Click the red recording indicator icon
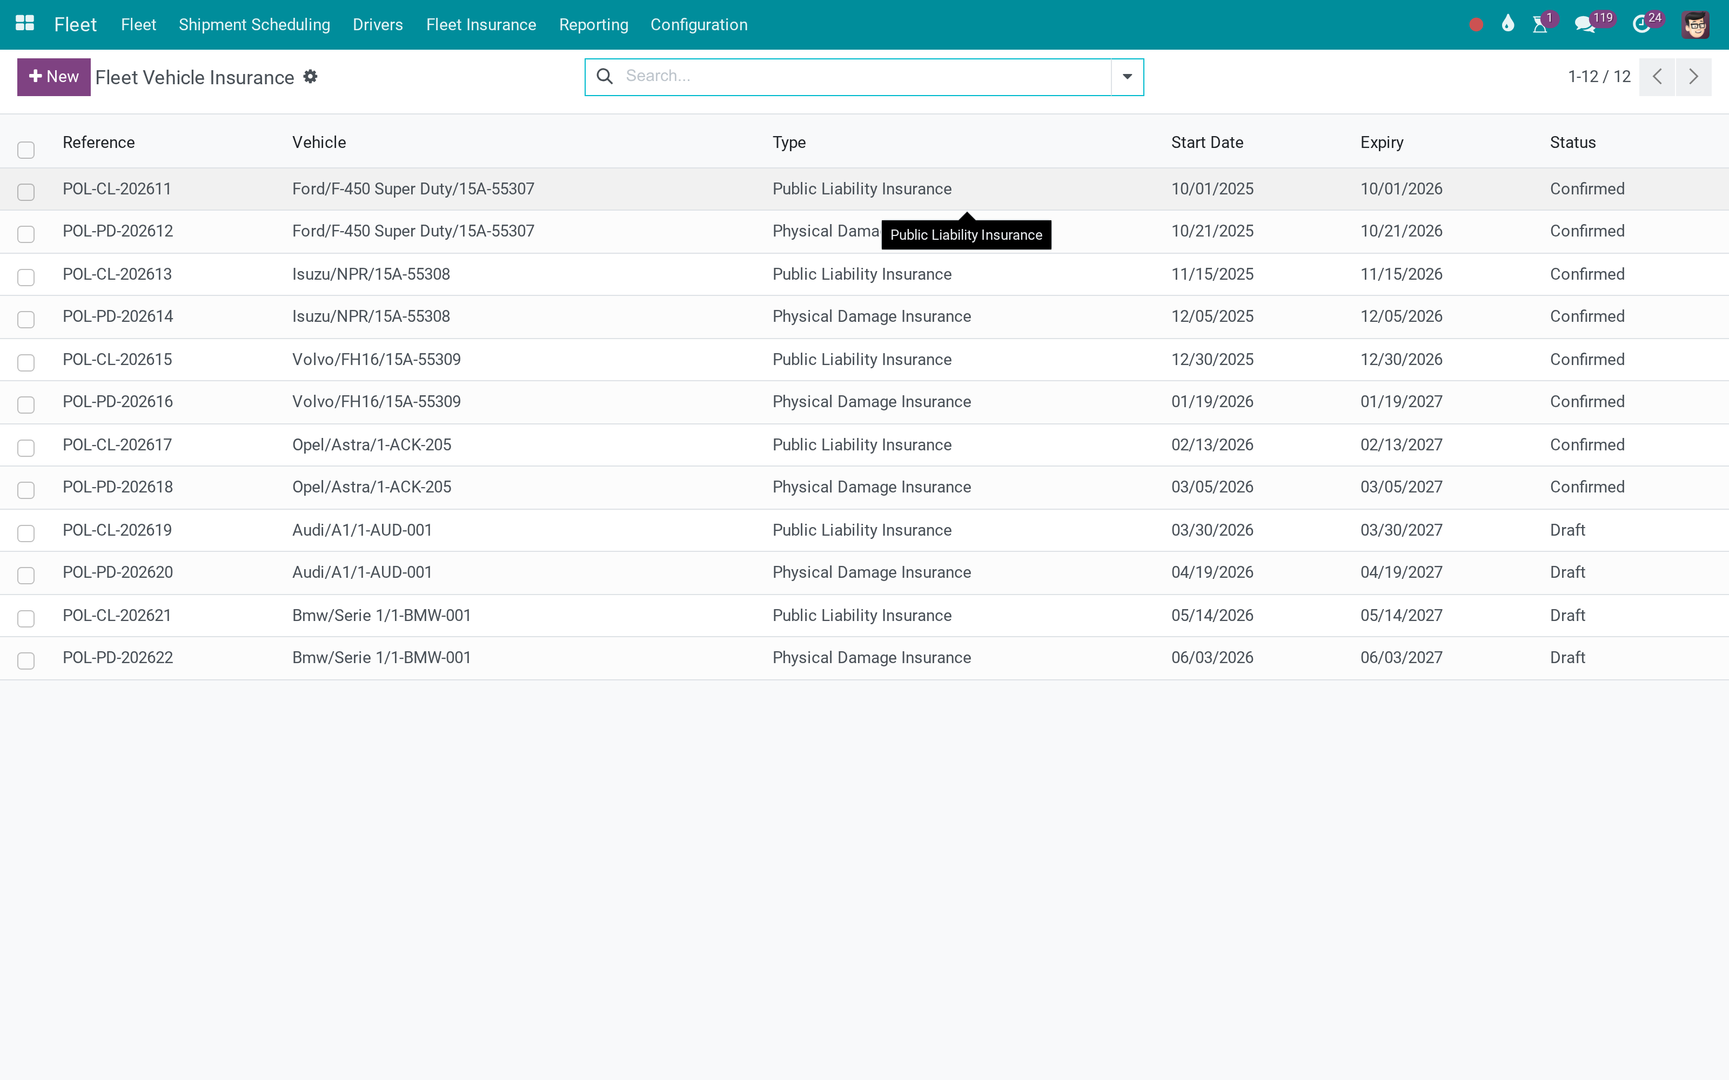 [1476, 25]
